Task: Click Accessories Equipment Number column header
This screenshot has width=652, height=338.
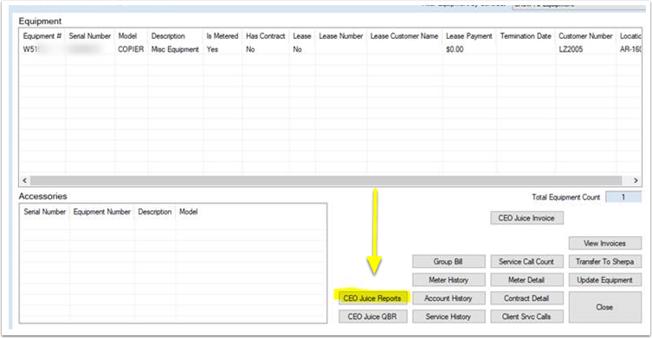Action: [102, 212]
